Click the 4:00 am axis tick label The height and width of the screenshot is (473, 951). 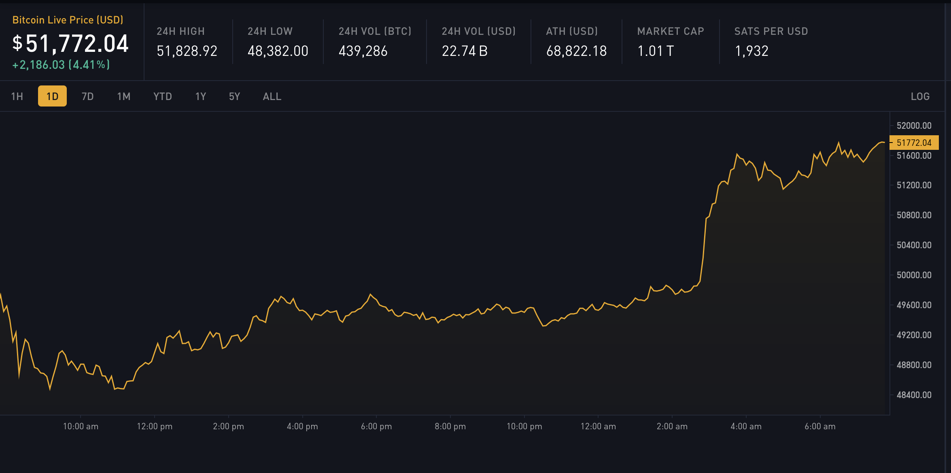[746, 426]
